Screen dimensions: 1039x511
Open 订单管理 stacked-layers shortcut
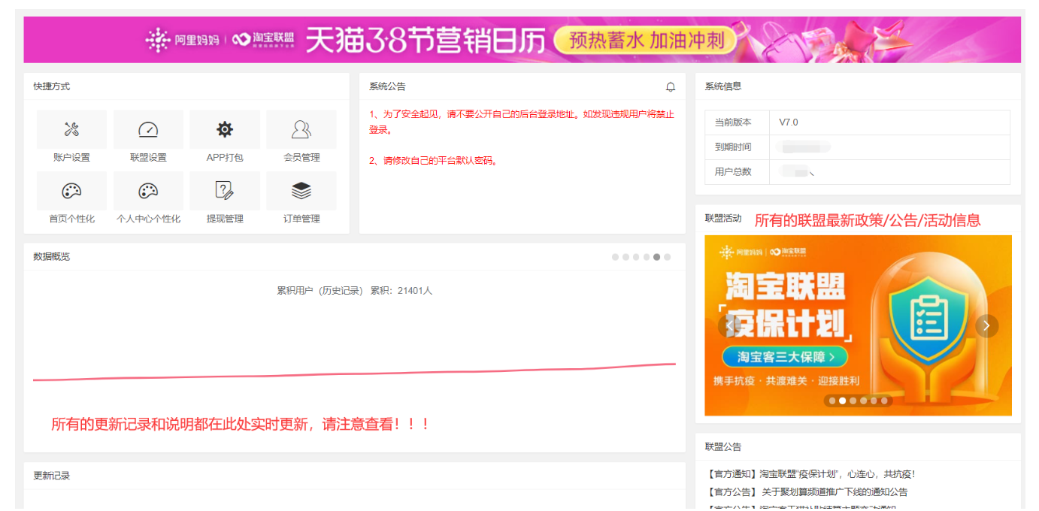301,191
